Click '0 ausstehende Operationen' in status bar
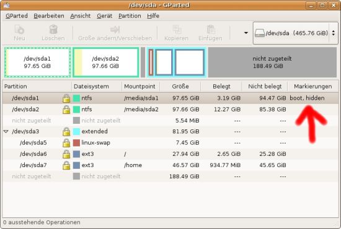The width and height of the screenshot is (341, 229). [42, 222]
